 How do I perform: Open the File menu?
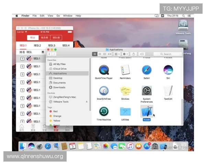[x=35, y=16]
